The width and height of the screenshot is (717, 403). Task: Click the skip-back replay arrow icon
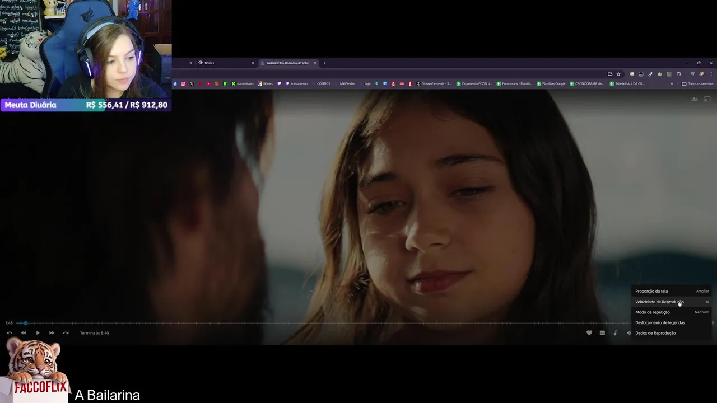(10, 333)
